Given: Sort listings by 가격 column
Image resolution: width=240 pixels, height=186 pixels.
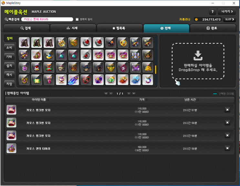Looking at the screenshot, I should point(143,100).
